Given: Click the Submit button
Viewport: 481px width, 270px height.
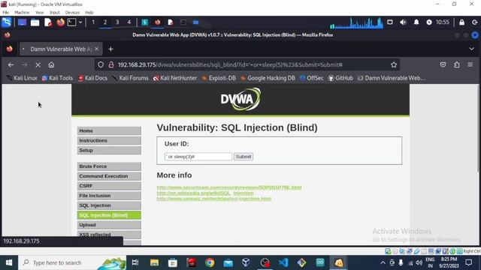Looking at the screenshot, I should pyautogui.click(x=244, y=157).
